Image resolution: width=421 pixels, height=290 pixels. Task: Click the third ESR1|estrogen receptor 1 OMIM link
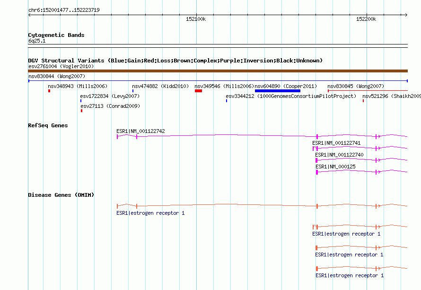(349, 255)
